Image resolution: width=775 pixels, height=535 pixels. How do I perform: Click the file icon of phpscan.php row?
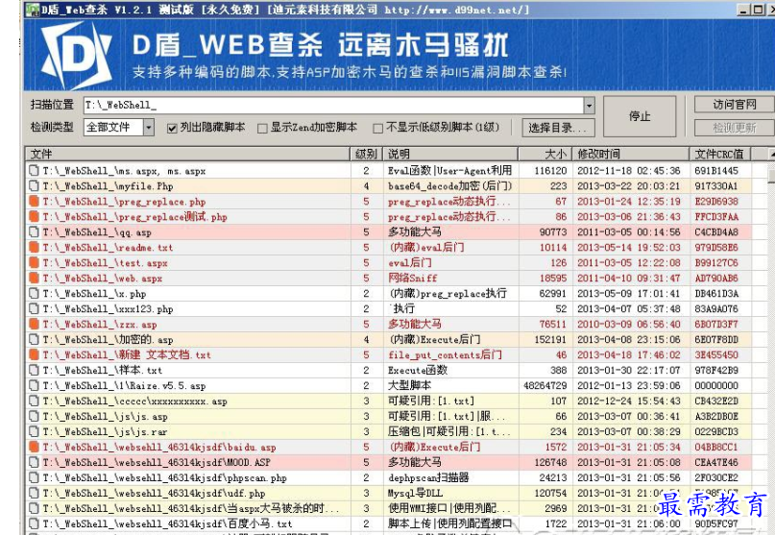(x=34, y=477)
